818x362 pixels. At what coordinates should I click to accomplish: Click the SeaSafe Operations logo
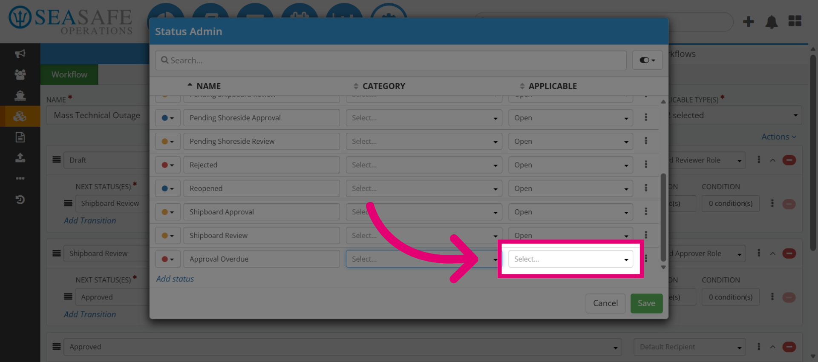pyautogui.click(x=71, y=20)
